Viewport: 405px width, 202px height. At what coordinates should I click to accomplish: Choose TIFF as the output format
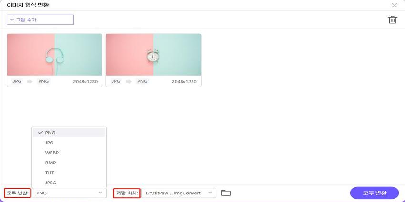point(50,173)
